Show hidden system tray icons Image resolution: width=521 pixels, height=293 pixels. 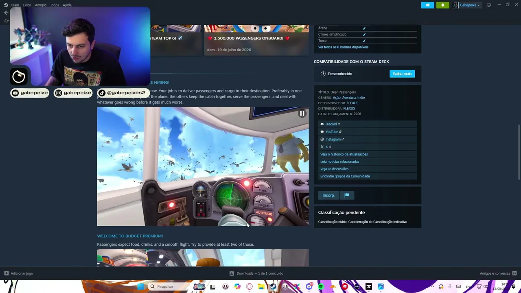432,286
